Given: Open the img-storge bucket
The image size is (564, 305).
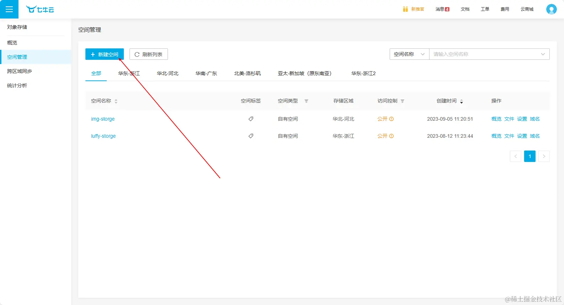Looking at the screenshot, I should point(103,119).
